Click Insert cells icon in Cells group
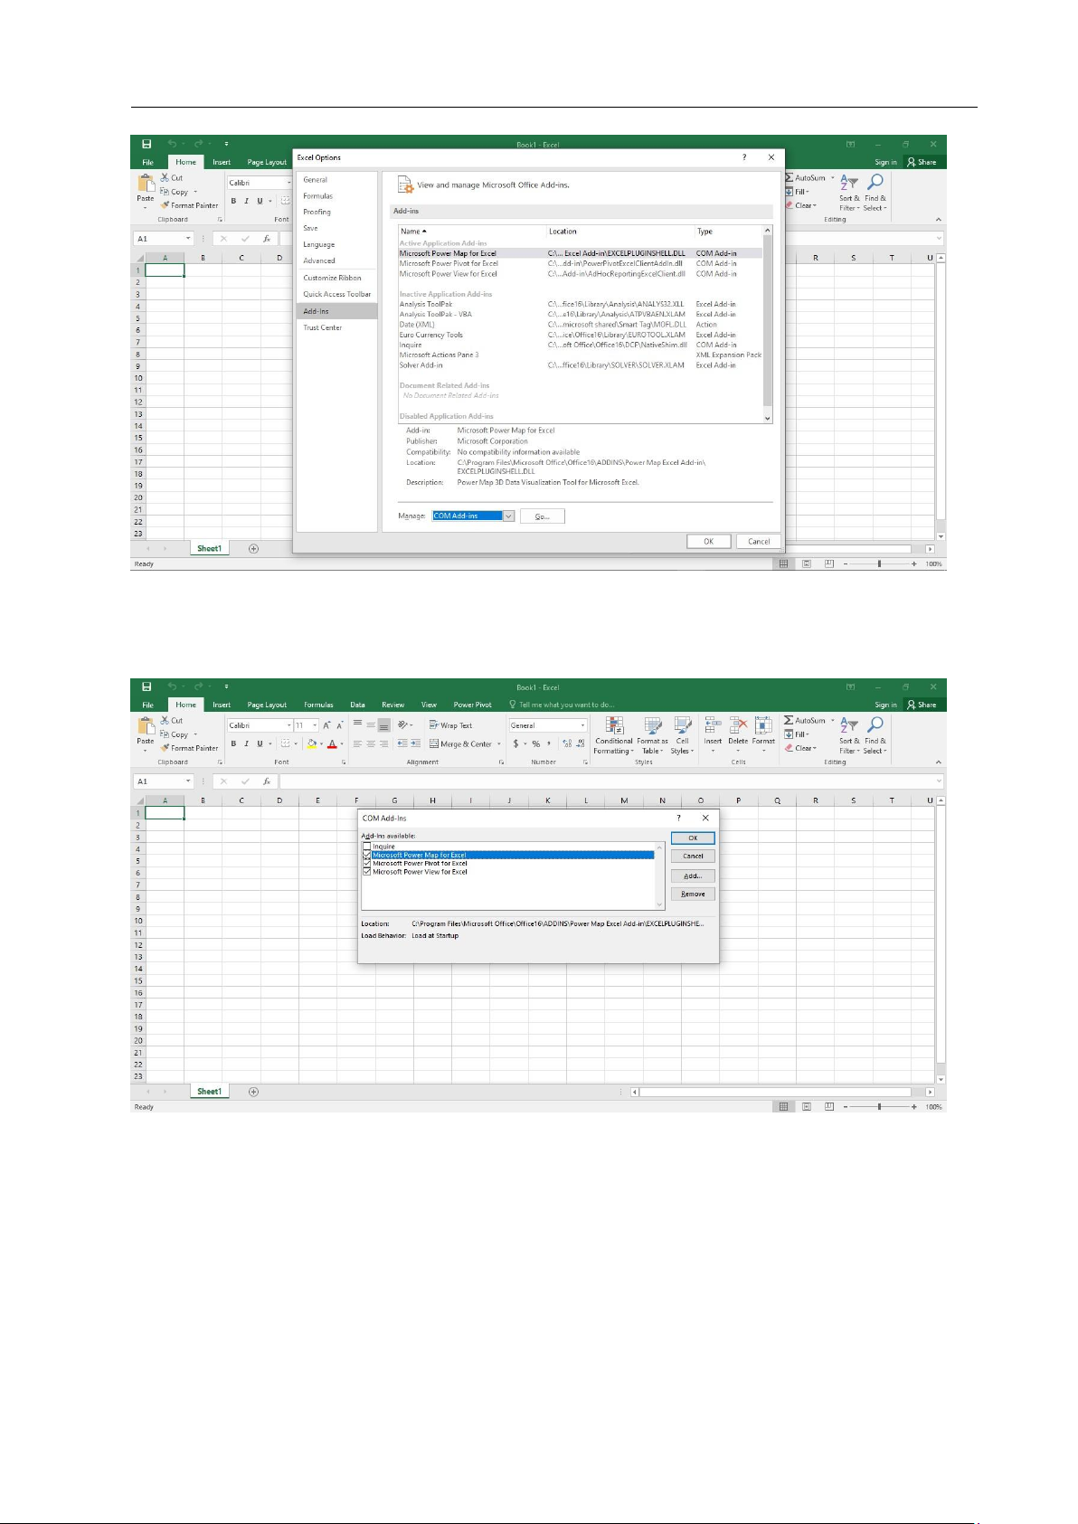This screenshot has width=1078, height=1524. pos(713,734)
